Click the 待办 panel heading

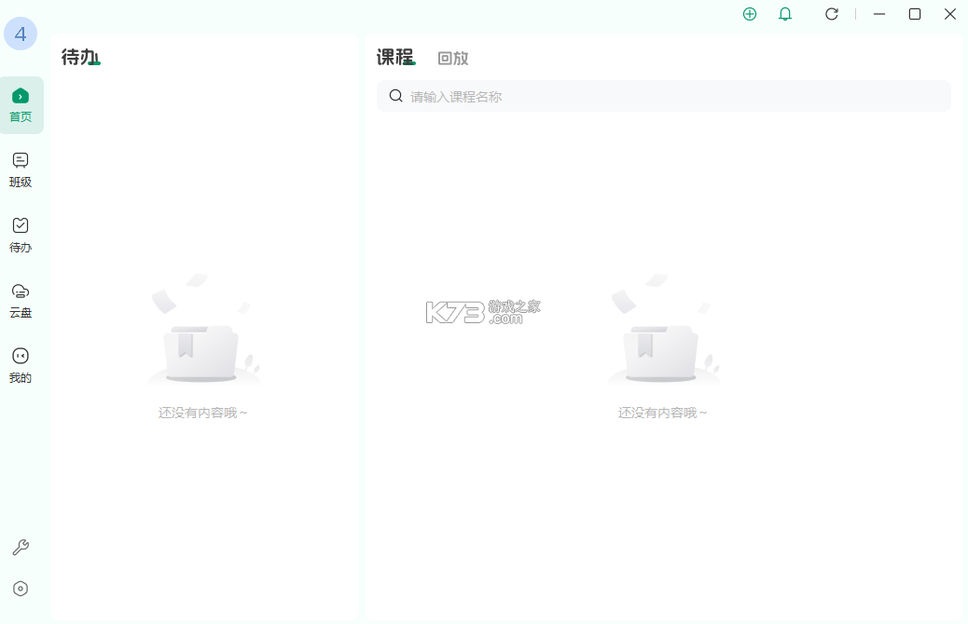(80, 57)
